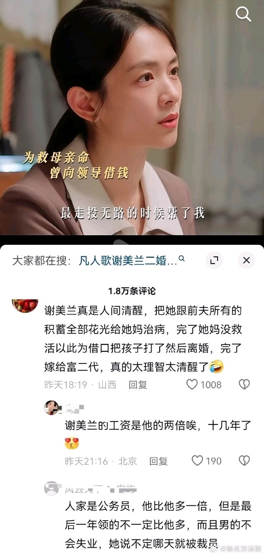Open search with the magnifier icon
Screen dimensions: 264x555
[243, 14]
